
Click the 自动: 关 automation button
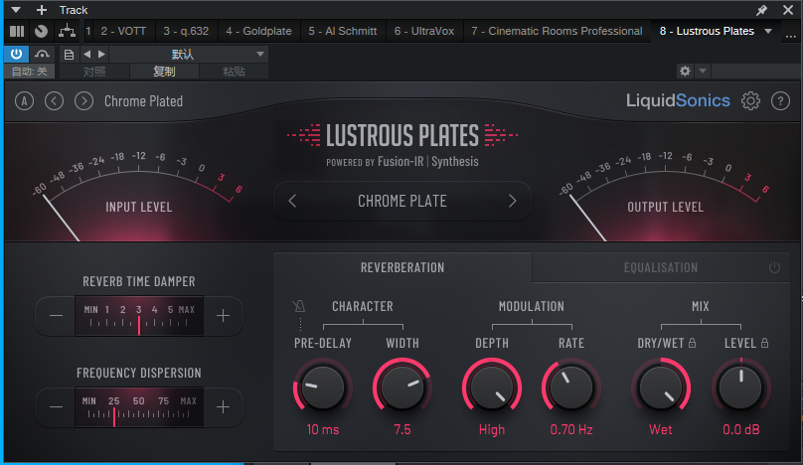(29, 72)
